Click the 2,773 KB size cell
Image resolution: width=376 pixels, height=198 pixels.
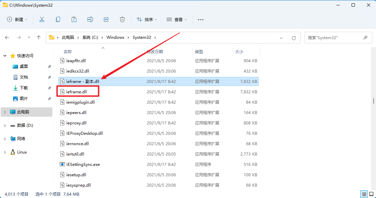pos(249,154)
